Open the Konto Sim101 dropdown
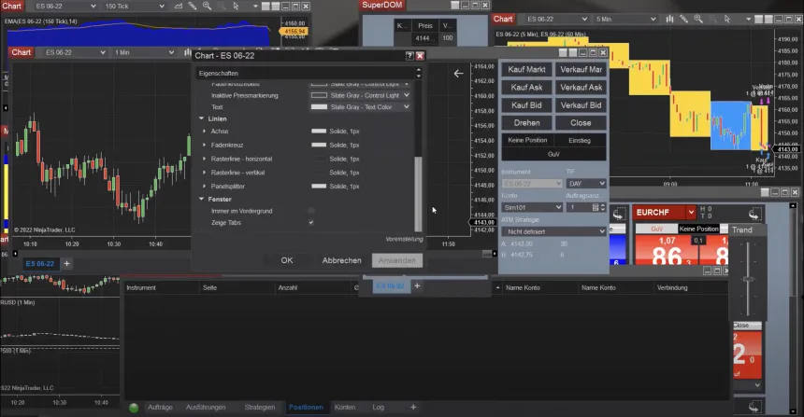Image resolution: width=804 pixels, height=417 pixels. pyautogui.click(x=530, y=207)
